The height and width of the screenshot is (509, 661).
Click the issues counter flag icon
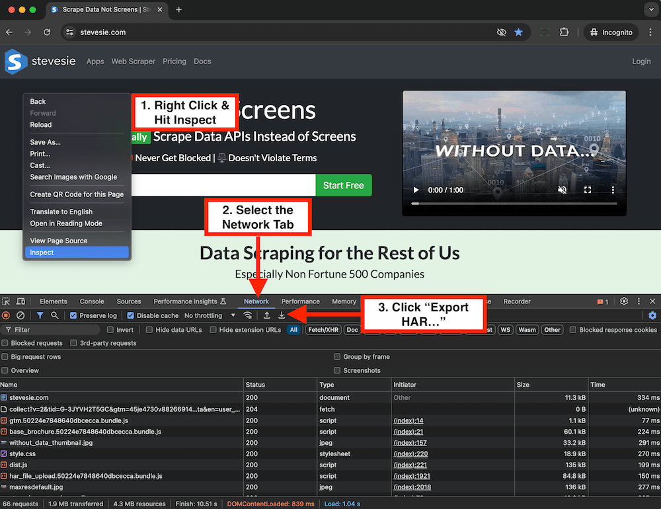click(x=602, y=302)
